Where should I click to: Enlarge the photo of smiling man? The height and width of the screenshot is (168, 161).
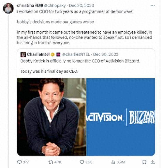click(x=52, y=117)
